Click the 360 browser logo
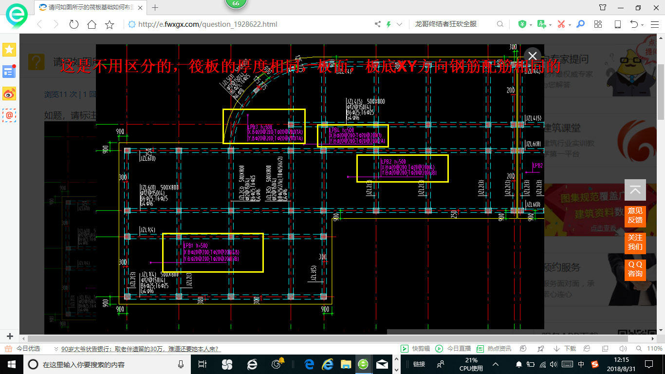 16,16
